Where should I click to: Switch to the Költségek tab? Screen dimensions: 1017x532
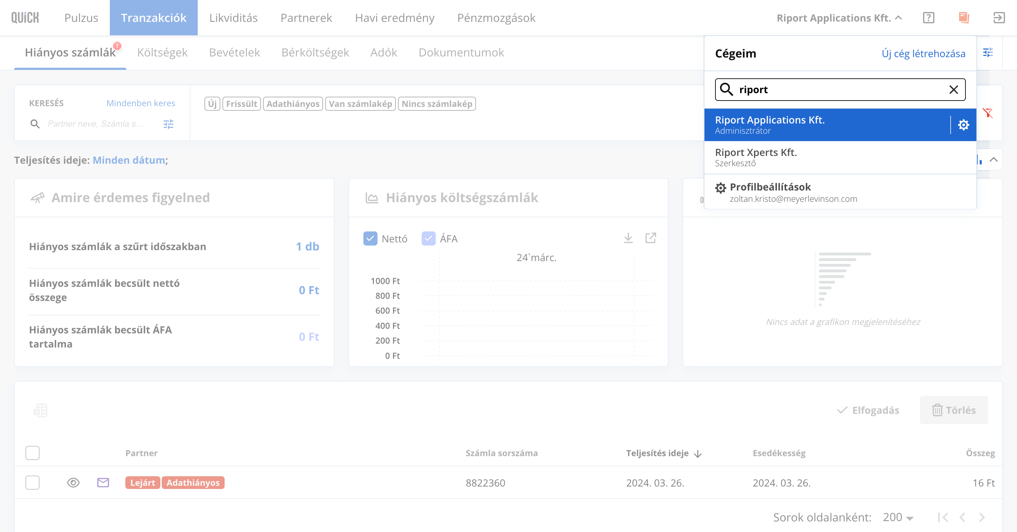coord(162,53)
